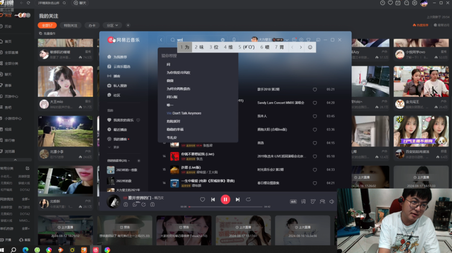This screenshot has width=452, height=253.
Task: Open IME emoji panel smiley icon
Action: (x=310, y=47)
